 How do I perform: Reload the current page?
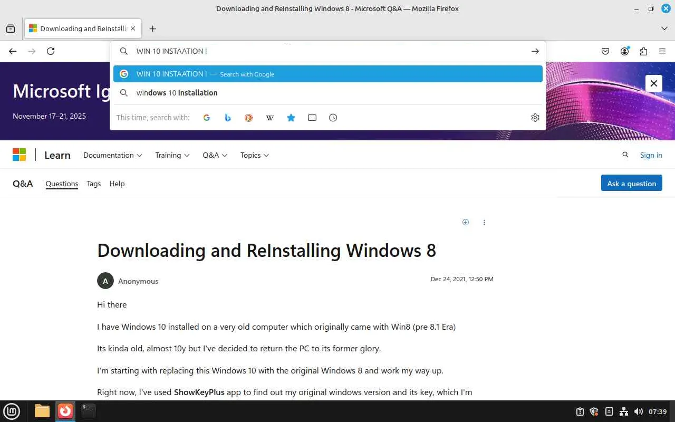click(x=51, y=51)
